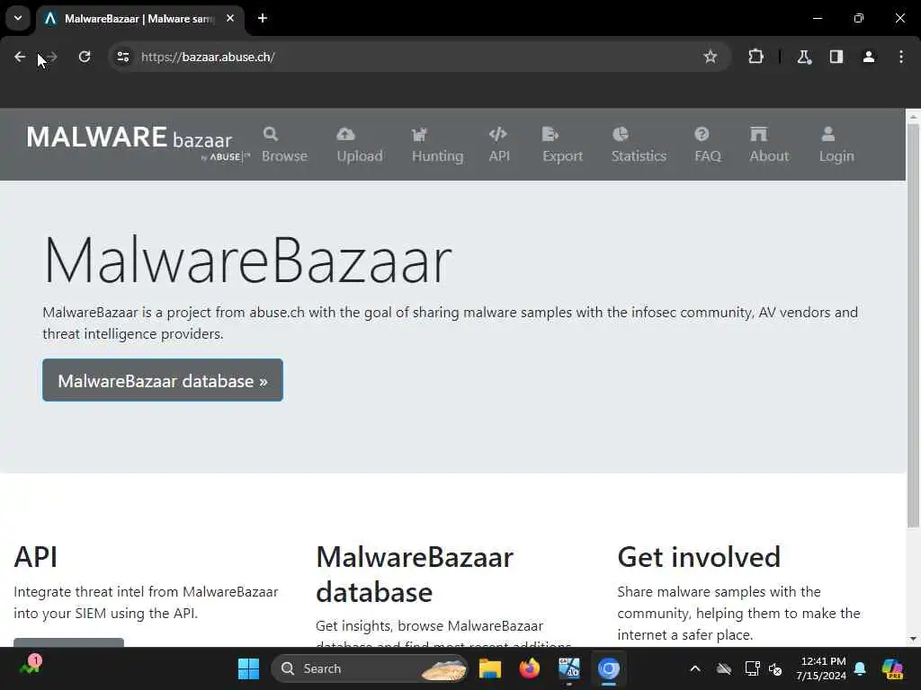Open the Export menu label
Viewport: 921px width, 690px height.
pyautogui.click(x=563, y=156)
